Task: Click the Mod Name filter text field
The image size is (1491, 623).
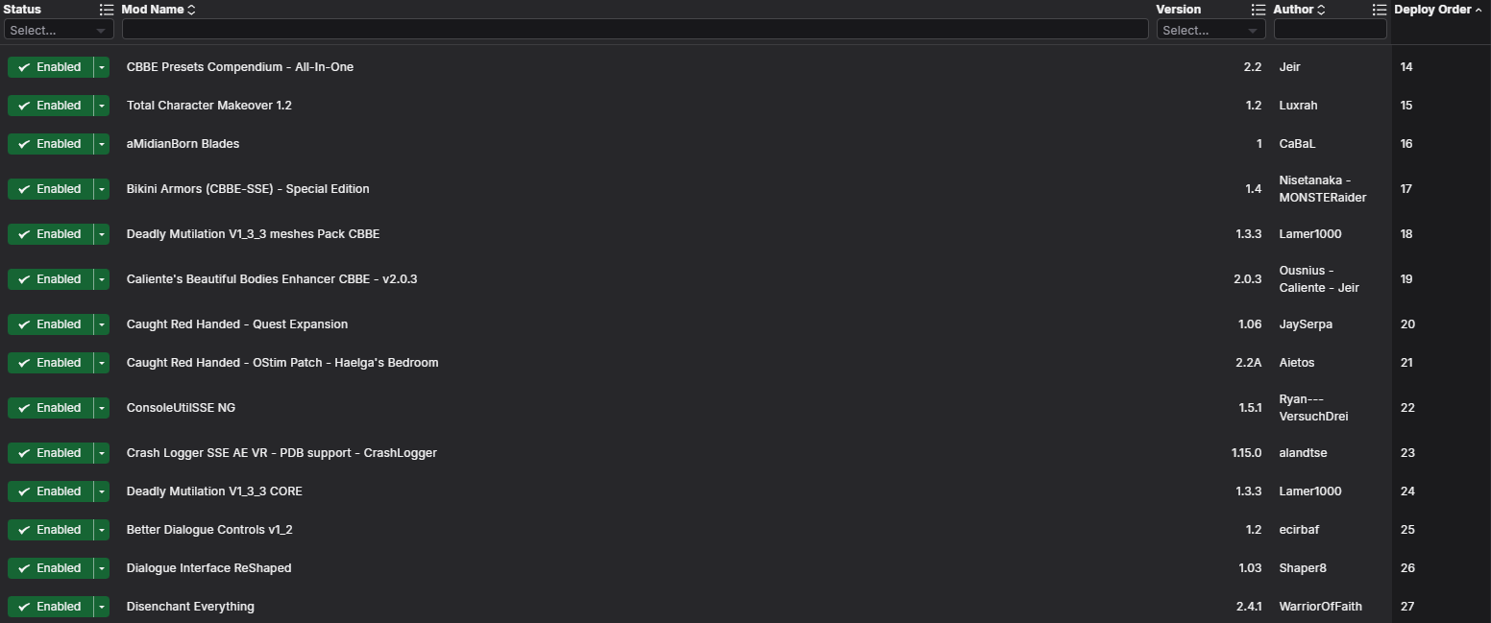Action: (634, 30)
